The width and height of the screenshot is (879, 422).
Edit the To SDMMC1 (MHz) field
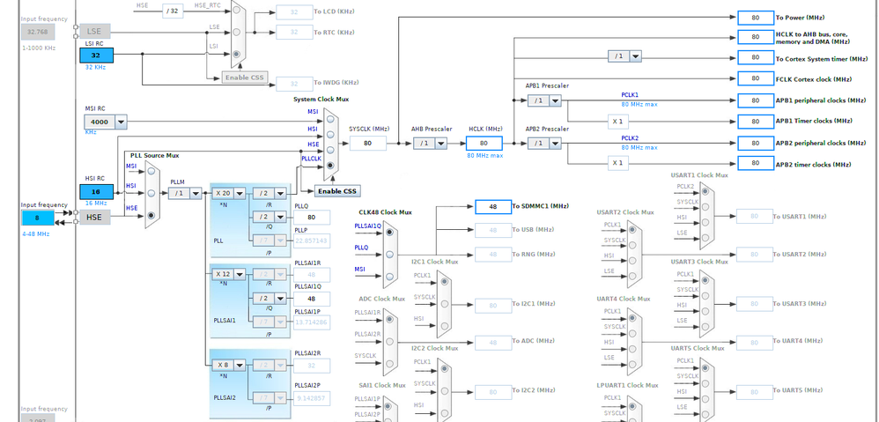(x=493, y=207)
